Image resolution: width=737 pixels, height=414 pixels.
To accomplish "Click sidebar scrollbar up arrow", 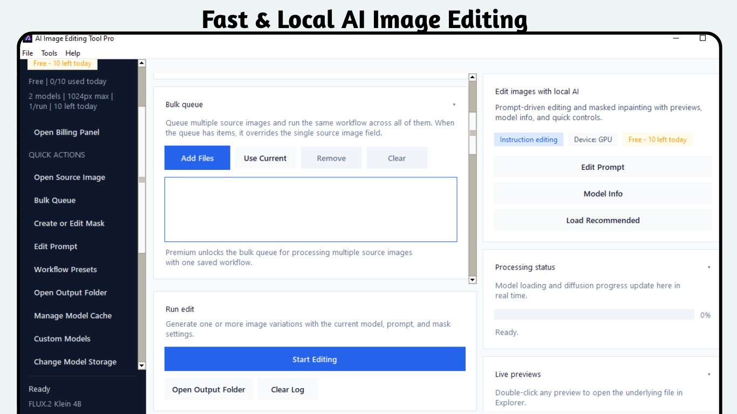I will click(x=142, y=63).
